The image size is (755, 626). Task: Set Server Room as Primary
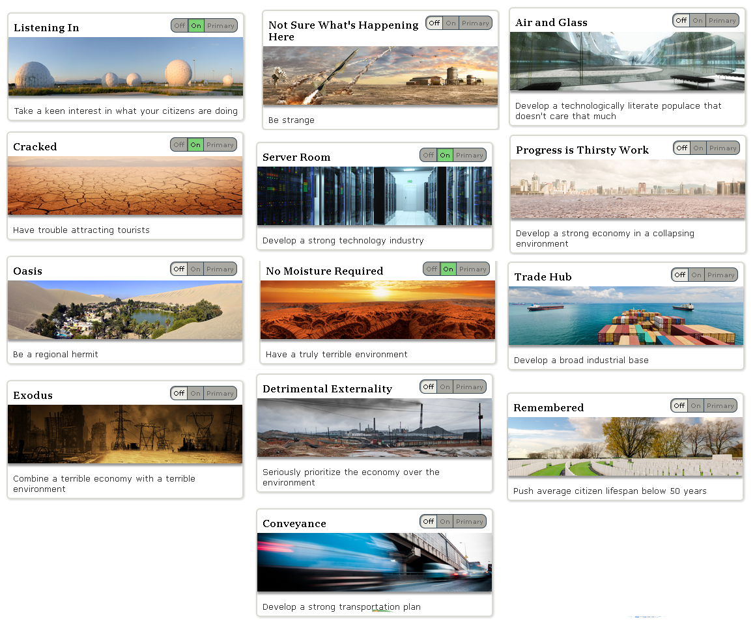pos(470,155)
